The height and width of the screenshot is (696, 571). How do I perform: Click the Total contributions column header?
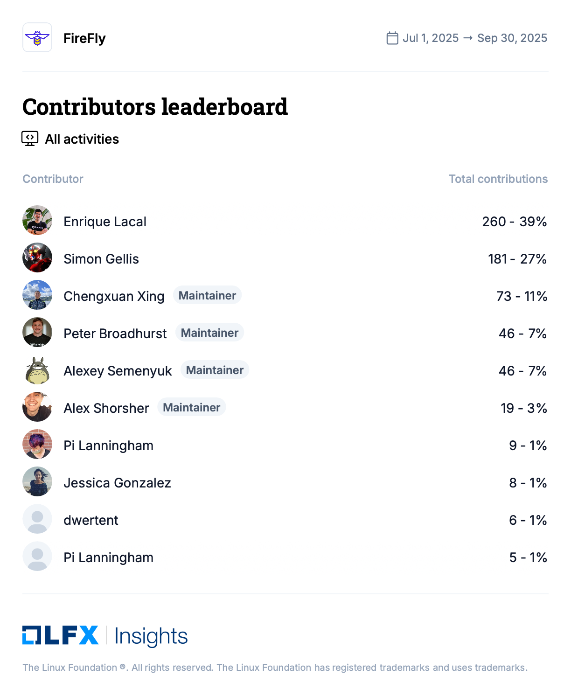tap(498, 179)
